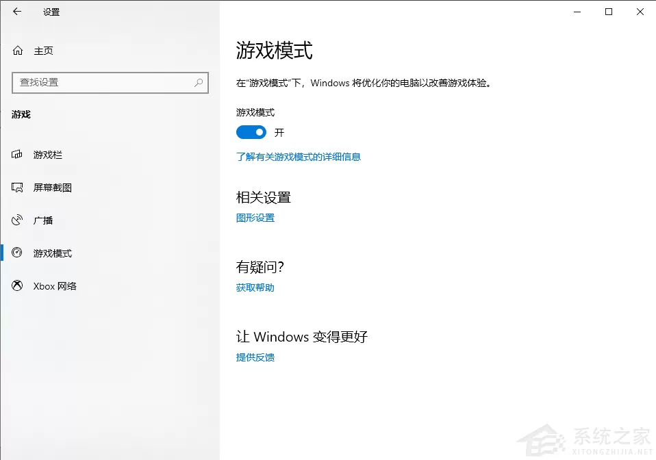Image resolution: width=656 pixels, height=460 pixels.
Task: Turn off the Game Mode toggle
Action: [251, 132]
